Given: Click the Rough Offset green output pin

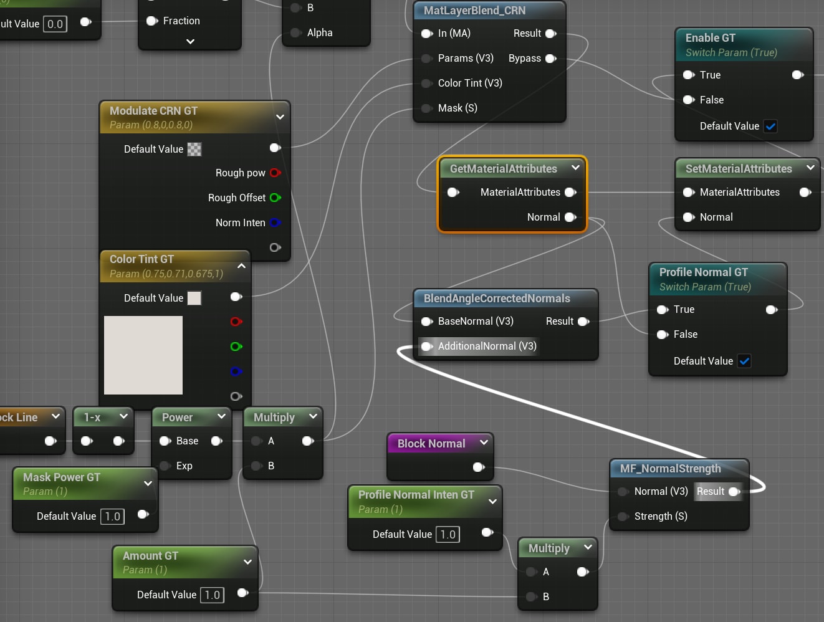Looking at the screenshot, I should pyautogui.click(x=275, y=198).
